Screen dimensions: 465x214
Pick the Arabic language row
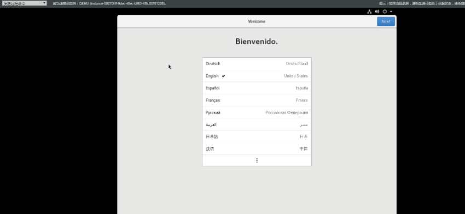coord(257,124)
